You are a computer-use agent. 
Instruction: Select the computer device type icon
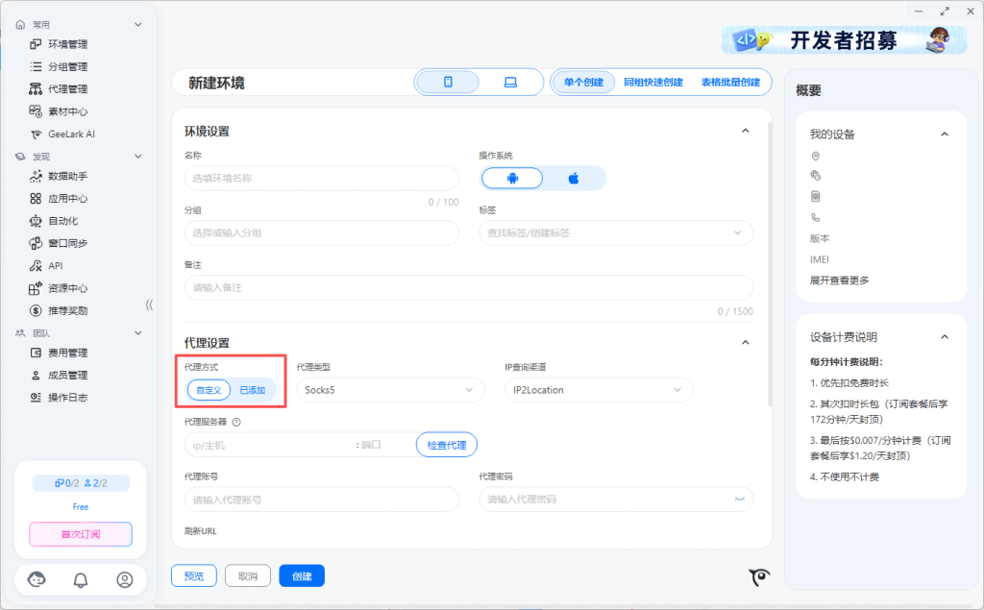[510, 83]
